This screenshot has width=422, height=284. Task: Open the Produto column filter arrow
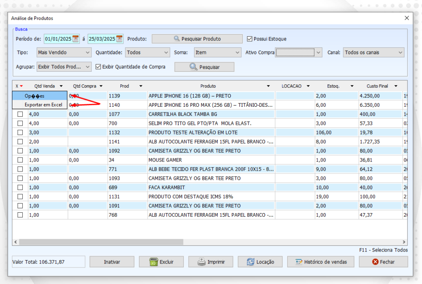coord(268,86)
